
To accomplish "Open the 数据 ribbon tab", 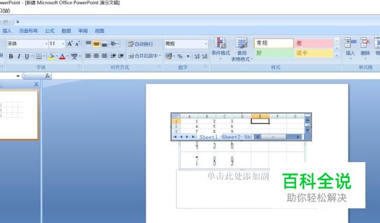I will tap(66, 31).
